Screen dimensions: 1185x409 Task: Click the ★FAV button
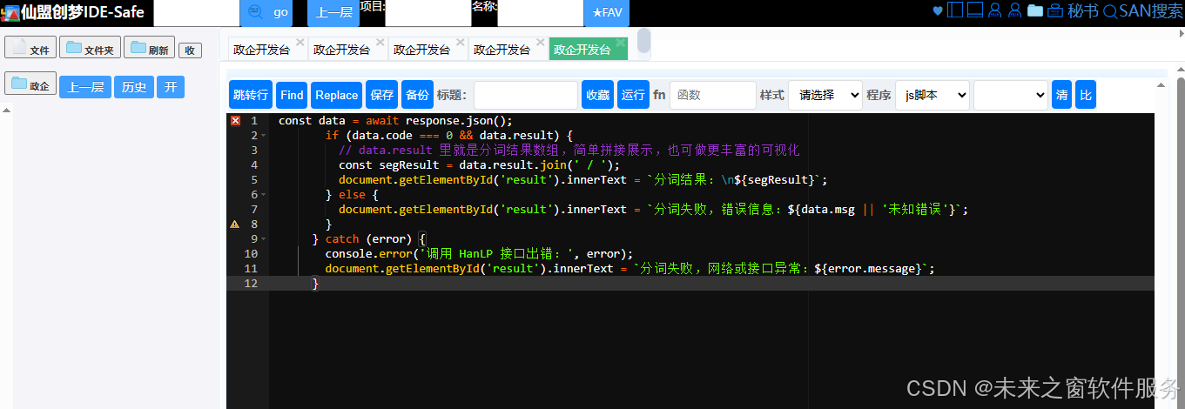pyautogui.click(x=607, y=12)
